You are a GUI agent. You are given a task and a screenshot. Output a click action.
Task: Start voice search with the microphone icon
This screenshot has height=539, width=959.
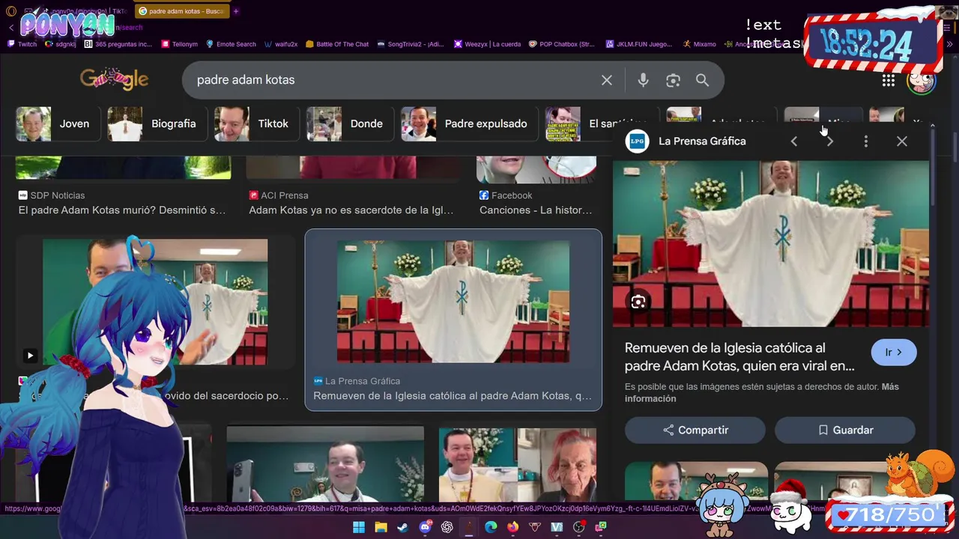coord(643,80)
